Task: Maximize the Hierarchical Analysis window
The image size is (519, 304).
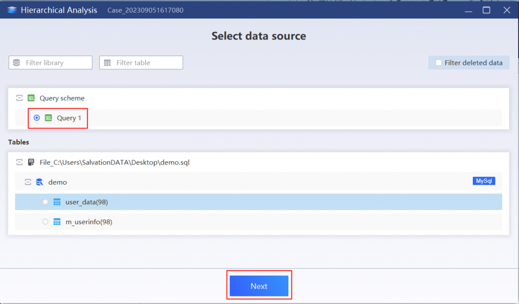Action: point(486,10)
